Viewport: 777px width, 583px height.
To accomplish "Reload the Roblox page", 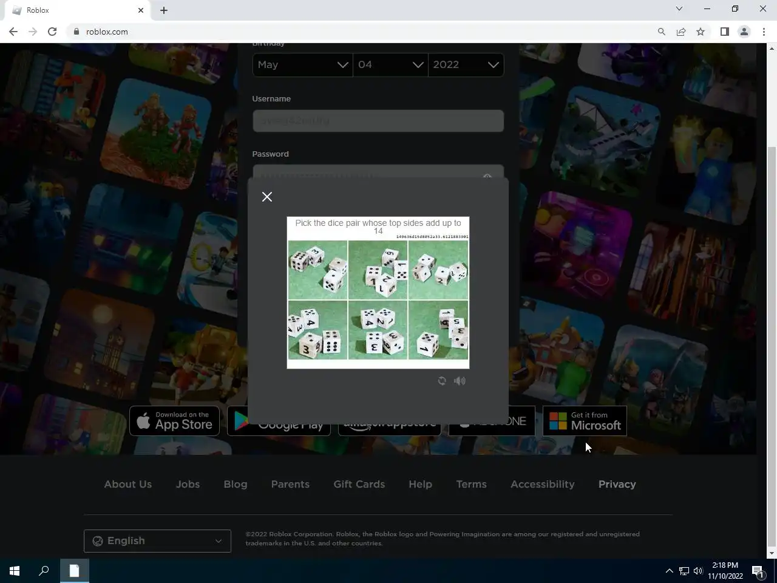I will (52, 32).
